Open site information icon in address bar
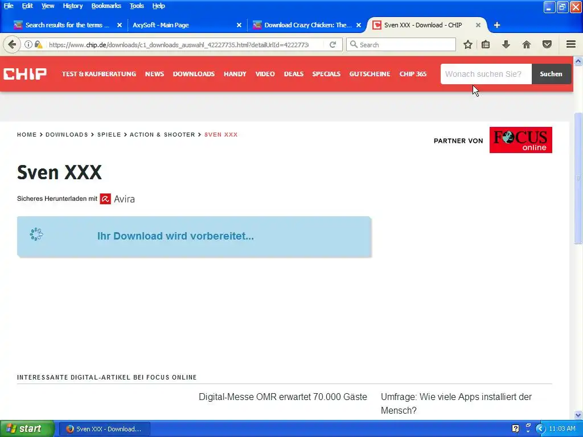The image size is (583, 437). (x=28, y=44)
